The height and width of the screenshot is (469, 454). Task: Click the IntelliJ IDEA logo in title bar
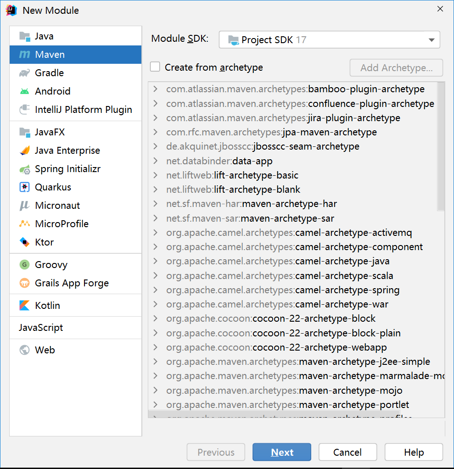tap(11, 11)
